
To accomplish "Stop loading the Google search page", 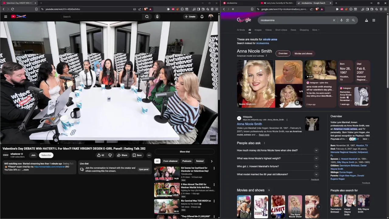I will pos(233,9).
